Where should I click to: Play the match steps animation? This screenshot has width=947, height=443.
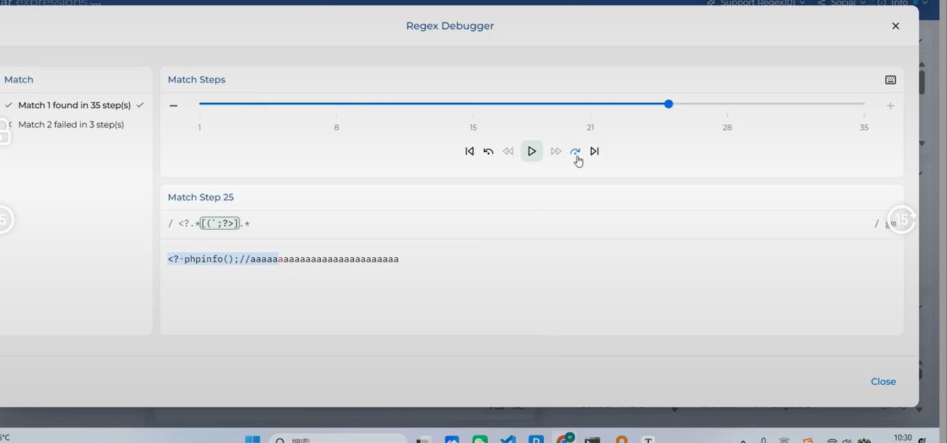point(532,152)
